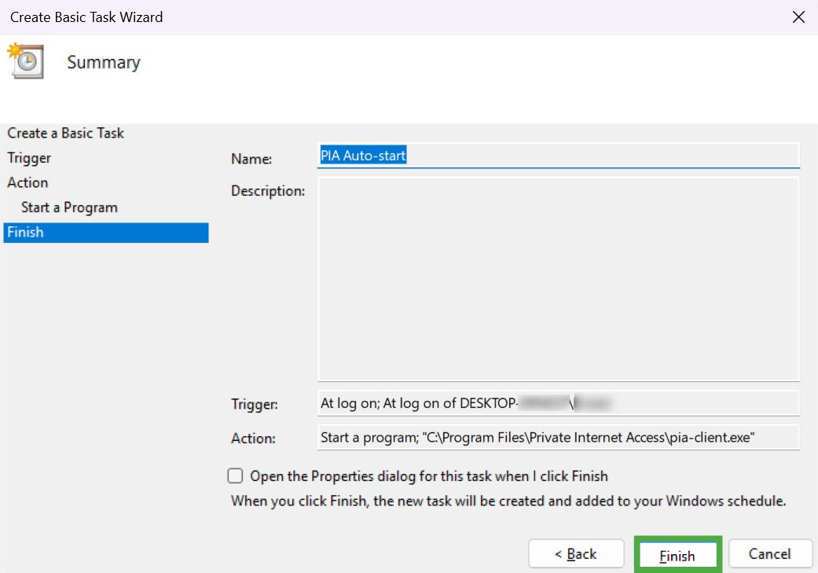Image resolution: width=818 pixels, height=573 pixels.
Task: Go back with the Back button
Action: (x=576, y=553)
